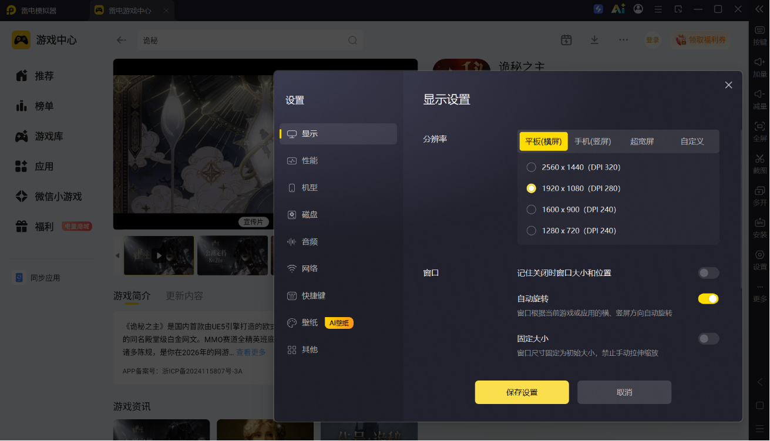Open the 磁盘 settings section

coord(338,215)
